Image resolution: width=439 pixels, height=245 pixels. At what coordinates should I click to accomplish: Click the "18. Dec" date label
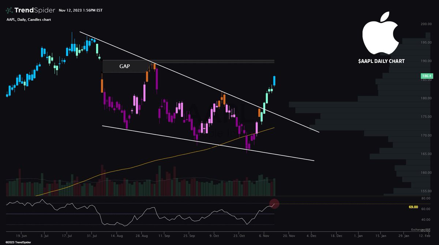pos(337,237)
